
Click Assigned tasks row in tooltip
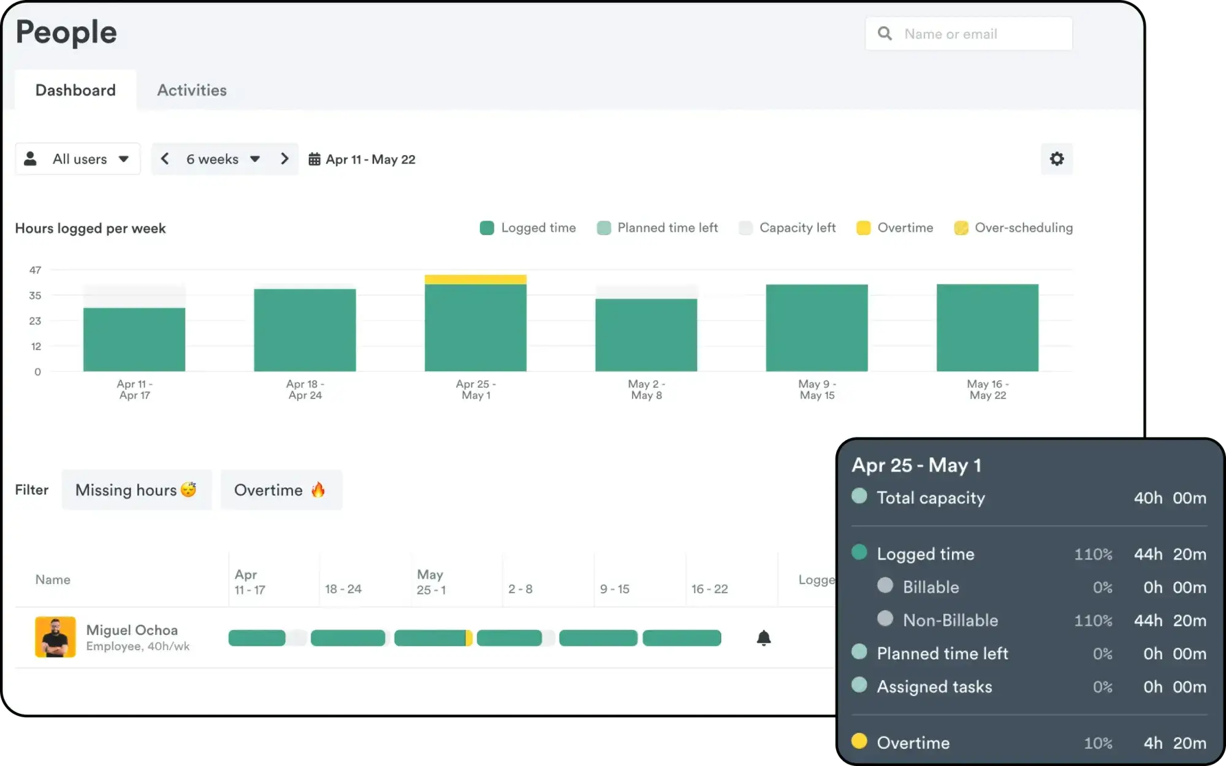1029,687
